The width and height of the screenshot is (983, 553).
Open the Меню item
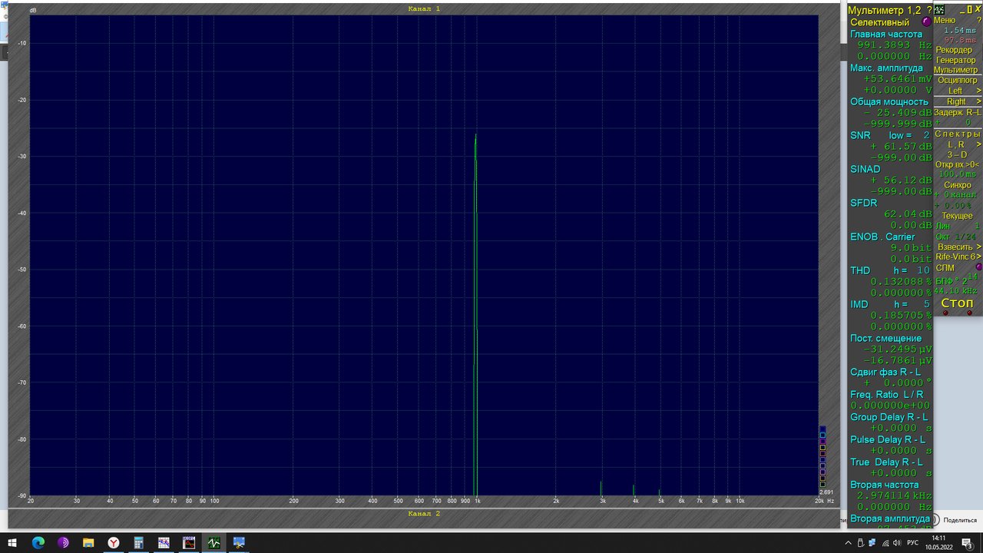pos(945,20)
